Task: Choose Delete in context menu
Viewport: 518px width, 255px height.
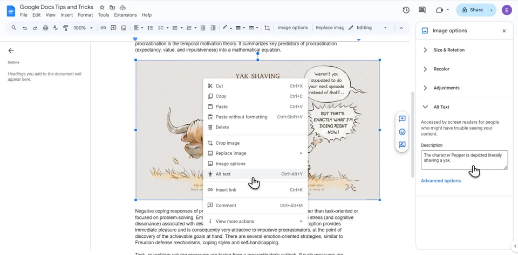Action: [255, 127]
